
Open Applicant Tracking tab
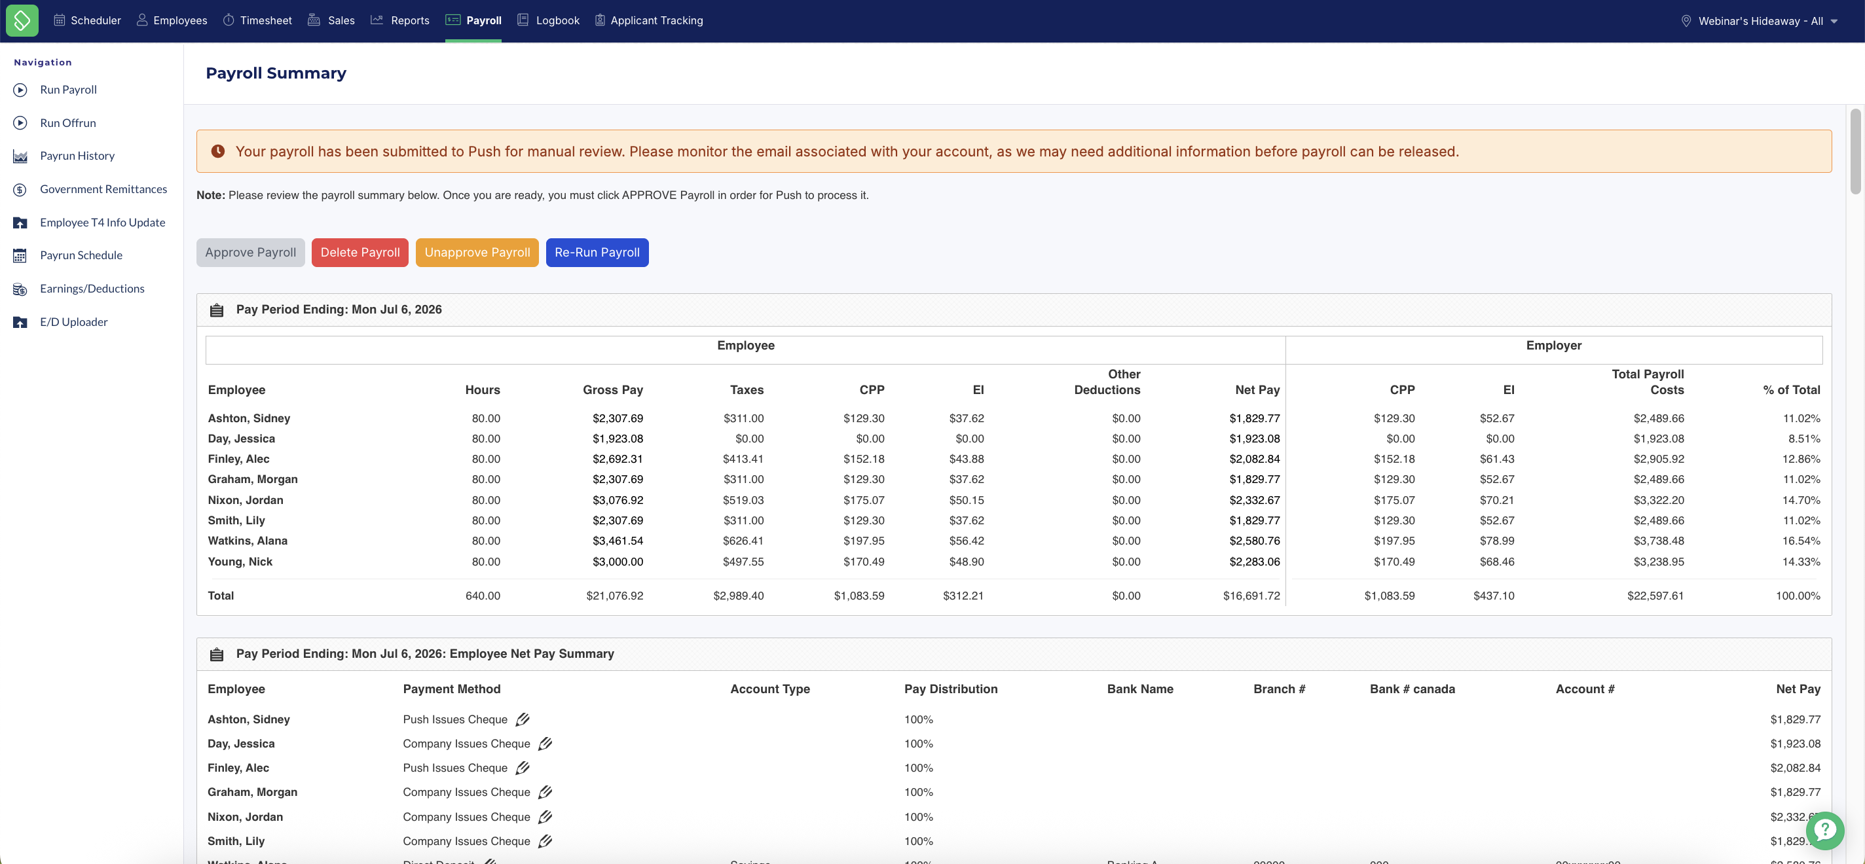pos(649,20)
